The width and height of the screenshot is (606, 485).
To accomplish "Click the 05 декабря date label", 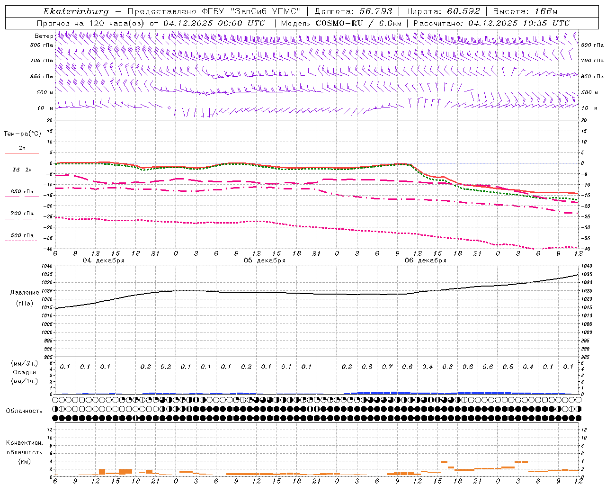I will click(265, 260).
